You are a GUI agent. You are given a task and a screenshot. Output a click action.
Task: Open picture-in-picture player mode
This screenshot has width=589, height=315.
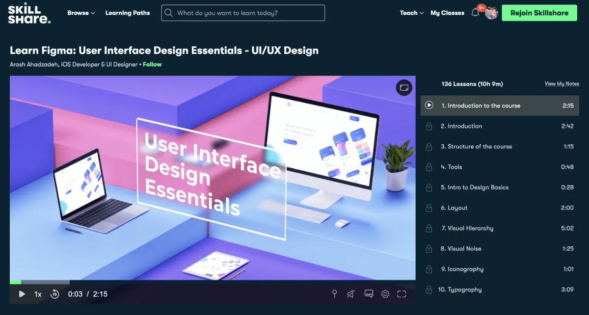403,87
